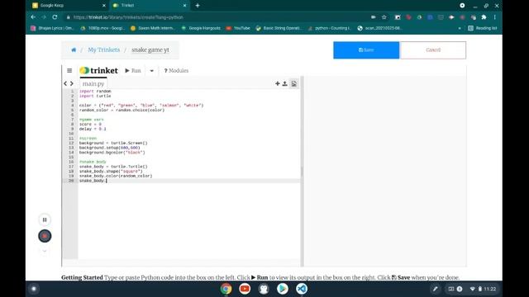Open Chrome from the shelf

(226, 289)
